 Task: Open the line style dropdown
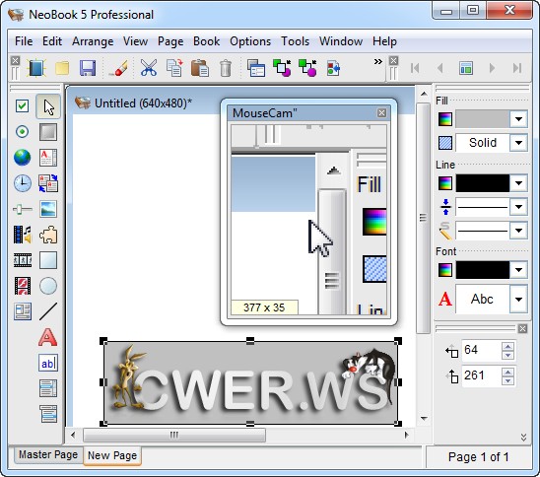(518, 231)
